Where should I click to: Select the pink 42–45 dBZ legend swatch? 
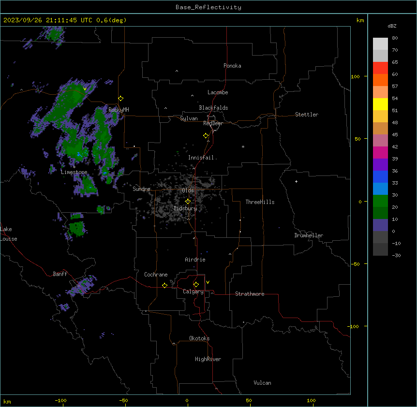pos(380,141)
